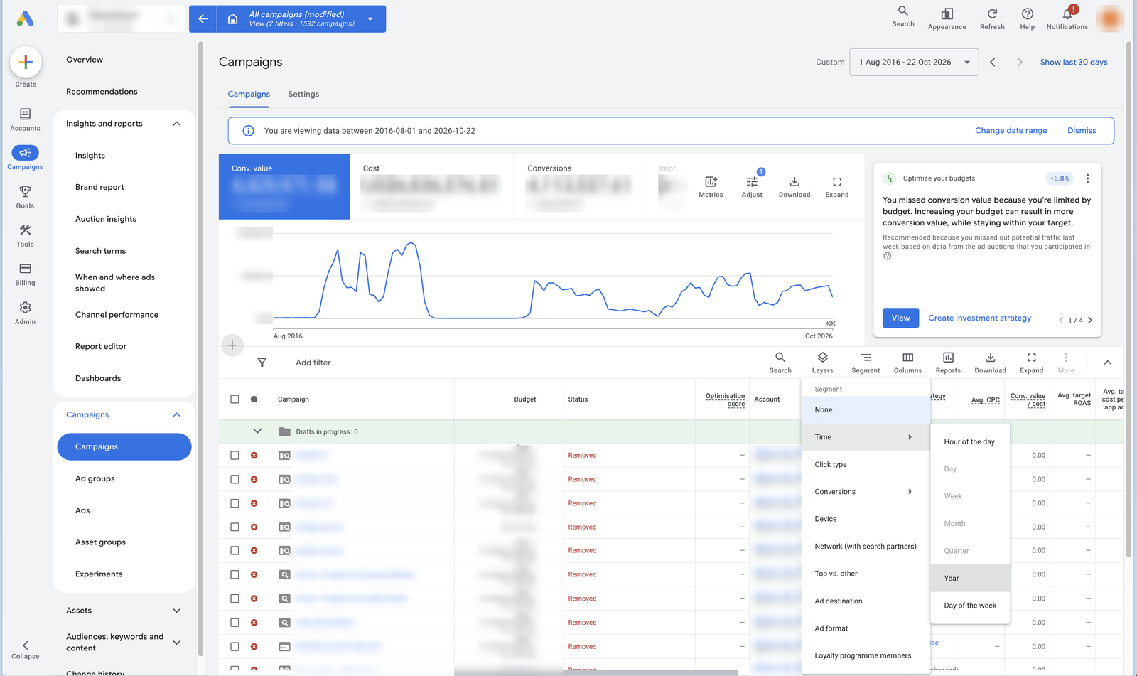Expand the Drafts in progress row

pyautogui.click(x=257, y=431)
